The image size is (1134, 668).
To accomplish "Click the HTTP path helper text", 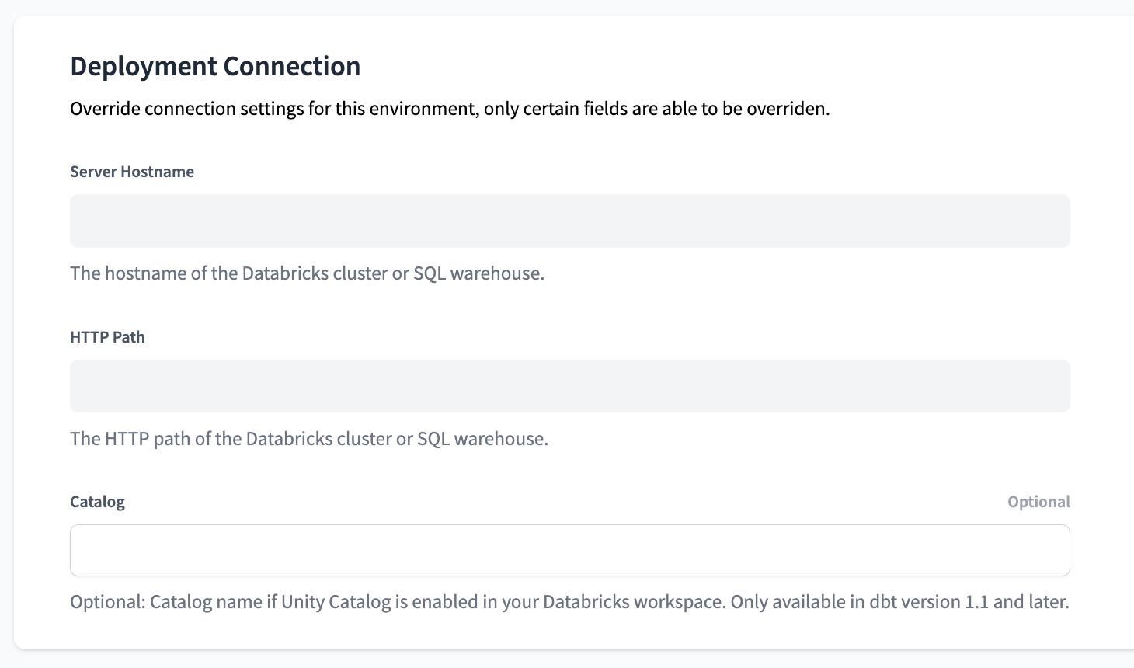I will point(308,438).
